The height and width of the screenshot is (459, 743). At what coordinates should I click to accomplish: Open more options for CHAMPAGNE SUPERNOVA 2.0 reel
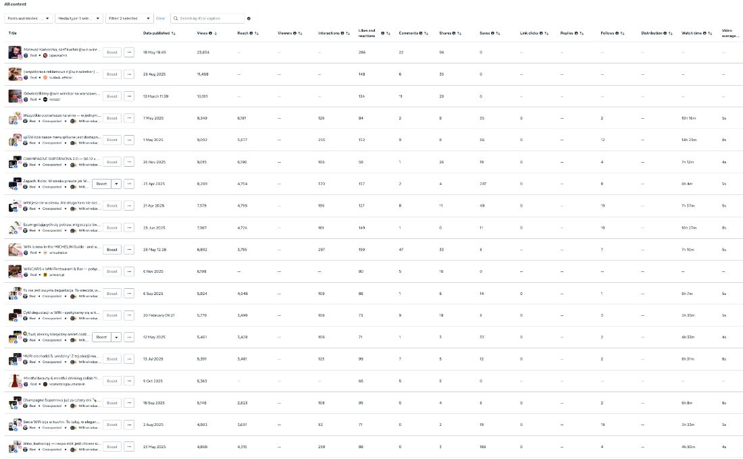click(129, 162)
